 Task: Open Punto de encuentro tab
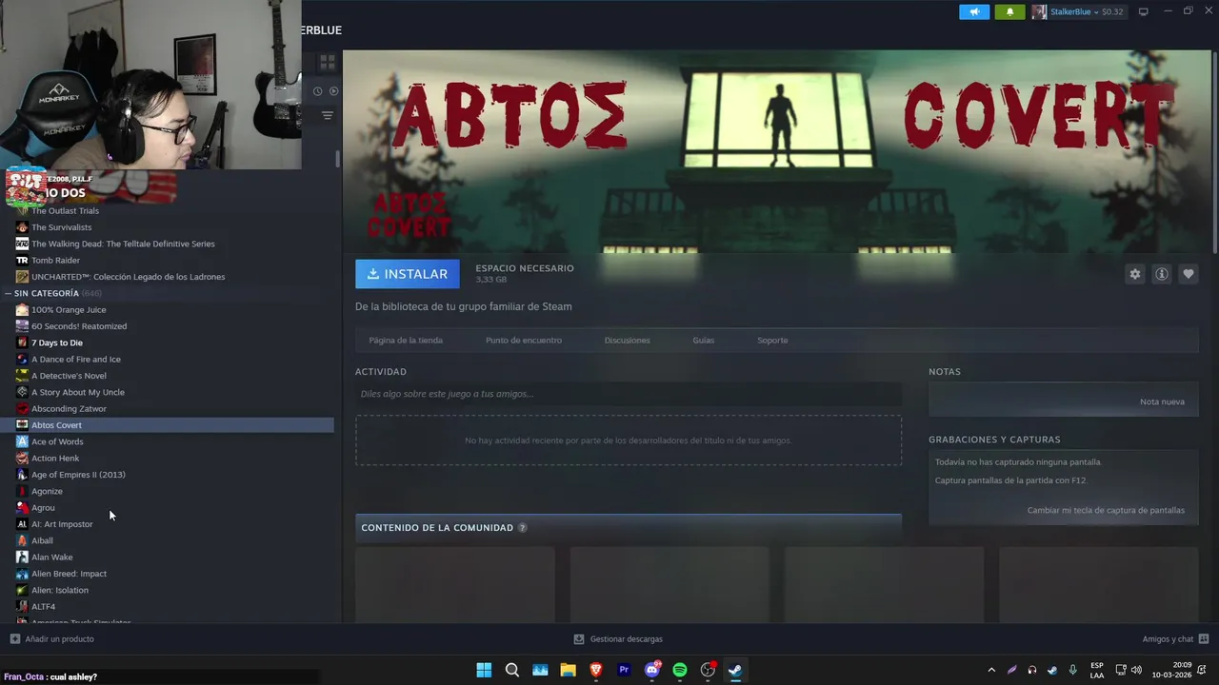click(524, 340)
